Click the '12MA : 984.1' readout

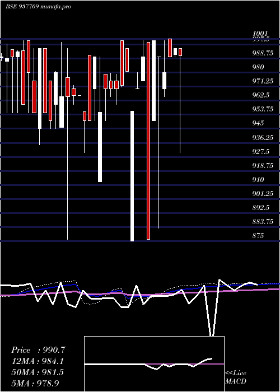click(x=38, y=361)
